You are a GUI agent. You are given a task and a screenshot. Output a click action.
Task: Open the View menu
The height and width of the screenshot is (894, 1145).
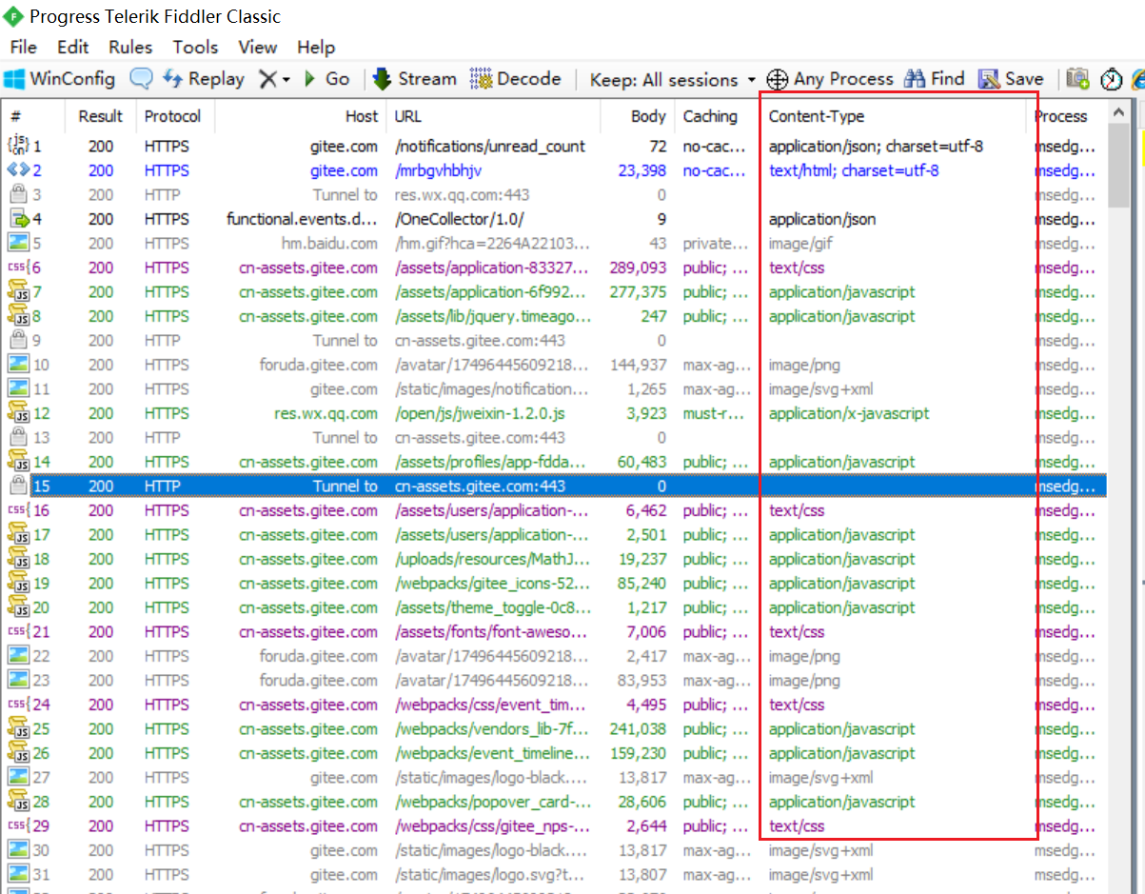(x=257, y=47)
